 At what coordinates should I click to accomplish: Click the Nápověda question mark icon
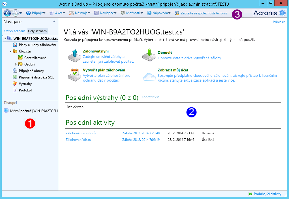(149, 13)
